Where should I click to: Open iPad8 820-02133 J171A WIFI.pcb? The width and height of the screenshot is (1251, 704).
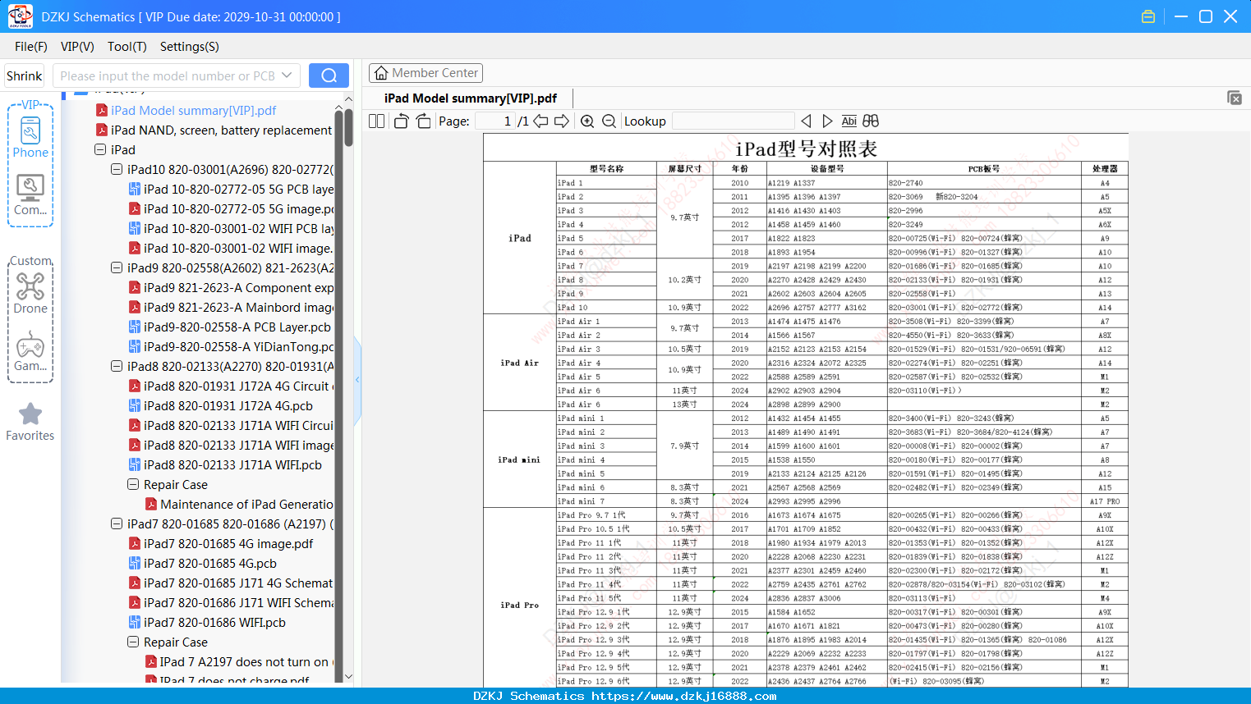pos(232,465)
